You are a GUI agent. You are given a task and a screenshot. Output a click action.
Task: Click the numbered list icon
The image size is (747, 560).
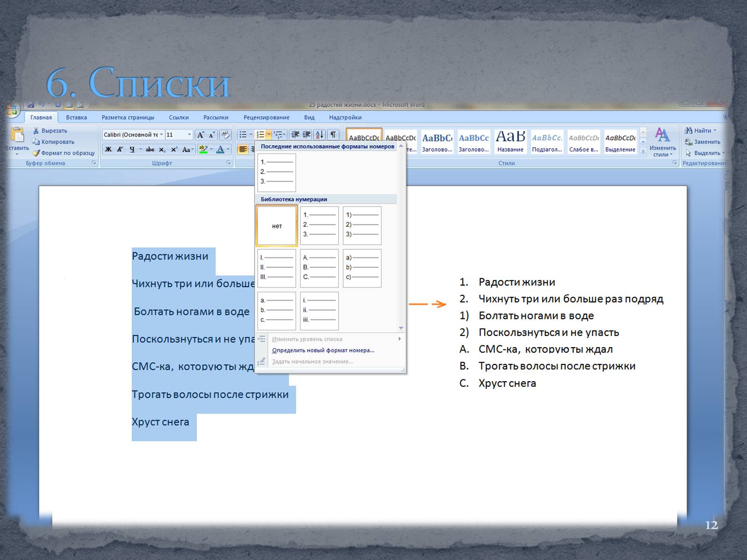click(261, 135)
